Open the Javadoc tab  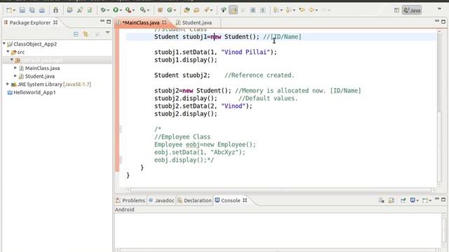[161, 201]
